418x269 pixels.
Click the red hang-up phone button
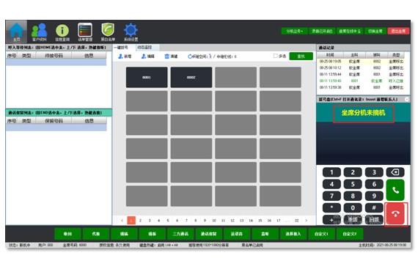(x=395, y=214)
